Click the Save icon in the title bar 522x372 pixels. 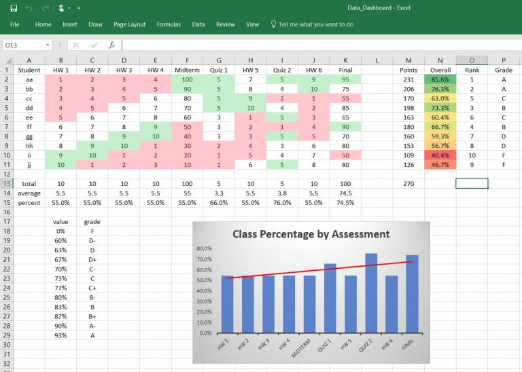pyautogui.click(x=14, y=8)
